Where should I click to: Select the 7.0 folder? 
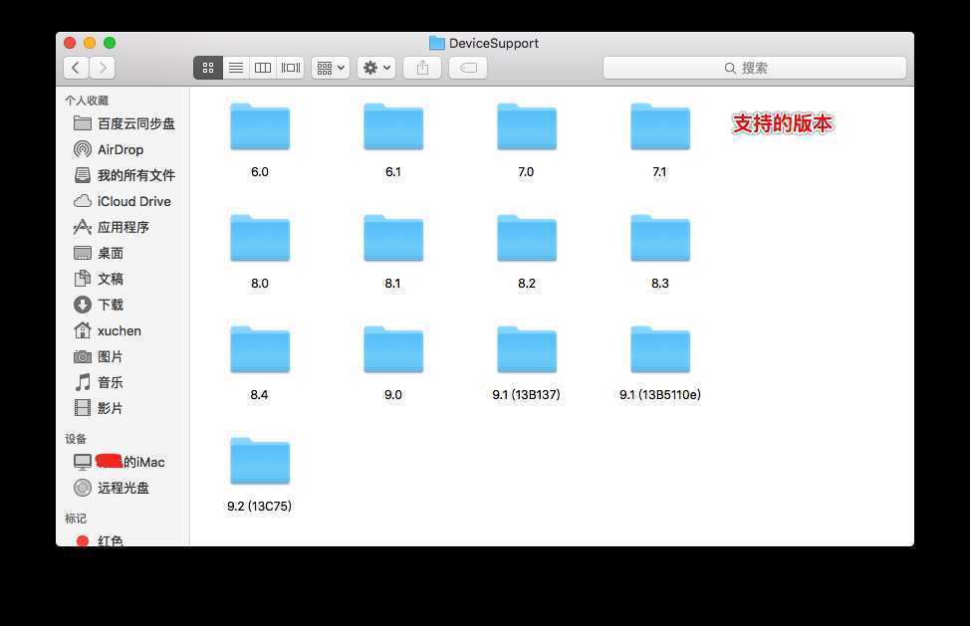click(527, 127)
